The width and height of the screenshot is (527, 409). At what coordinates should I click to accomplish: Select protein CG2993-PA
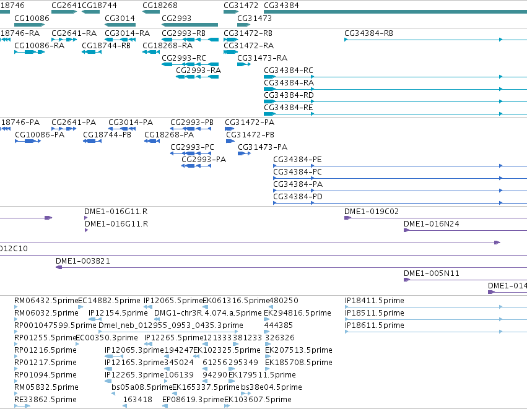pos(196,166)
